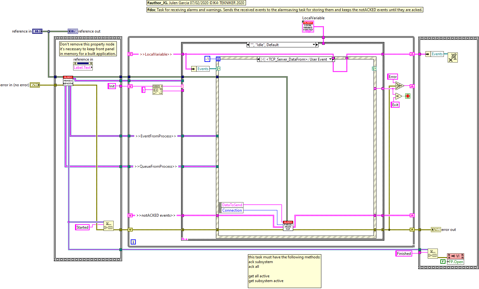The width and height of the screenshot is (479, 289).
Task: Click the "this task must have" methods note
Action: pos(285,271)
